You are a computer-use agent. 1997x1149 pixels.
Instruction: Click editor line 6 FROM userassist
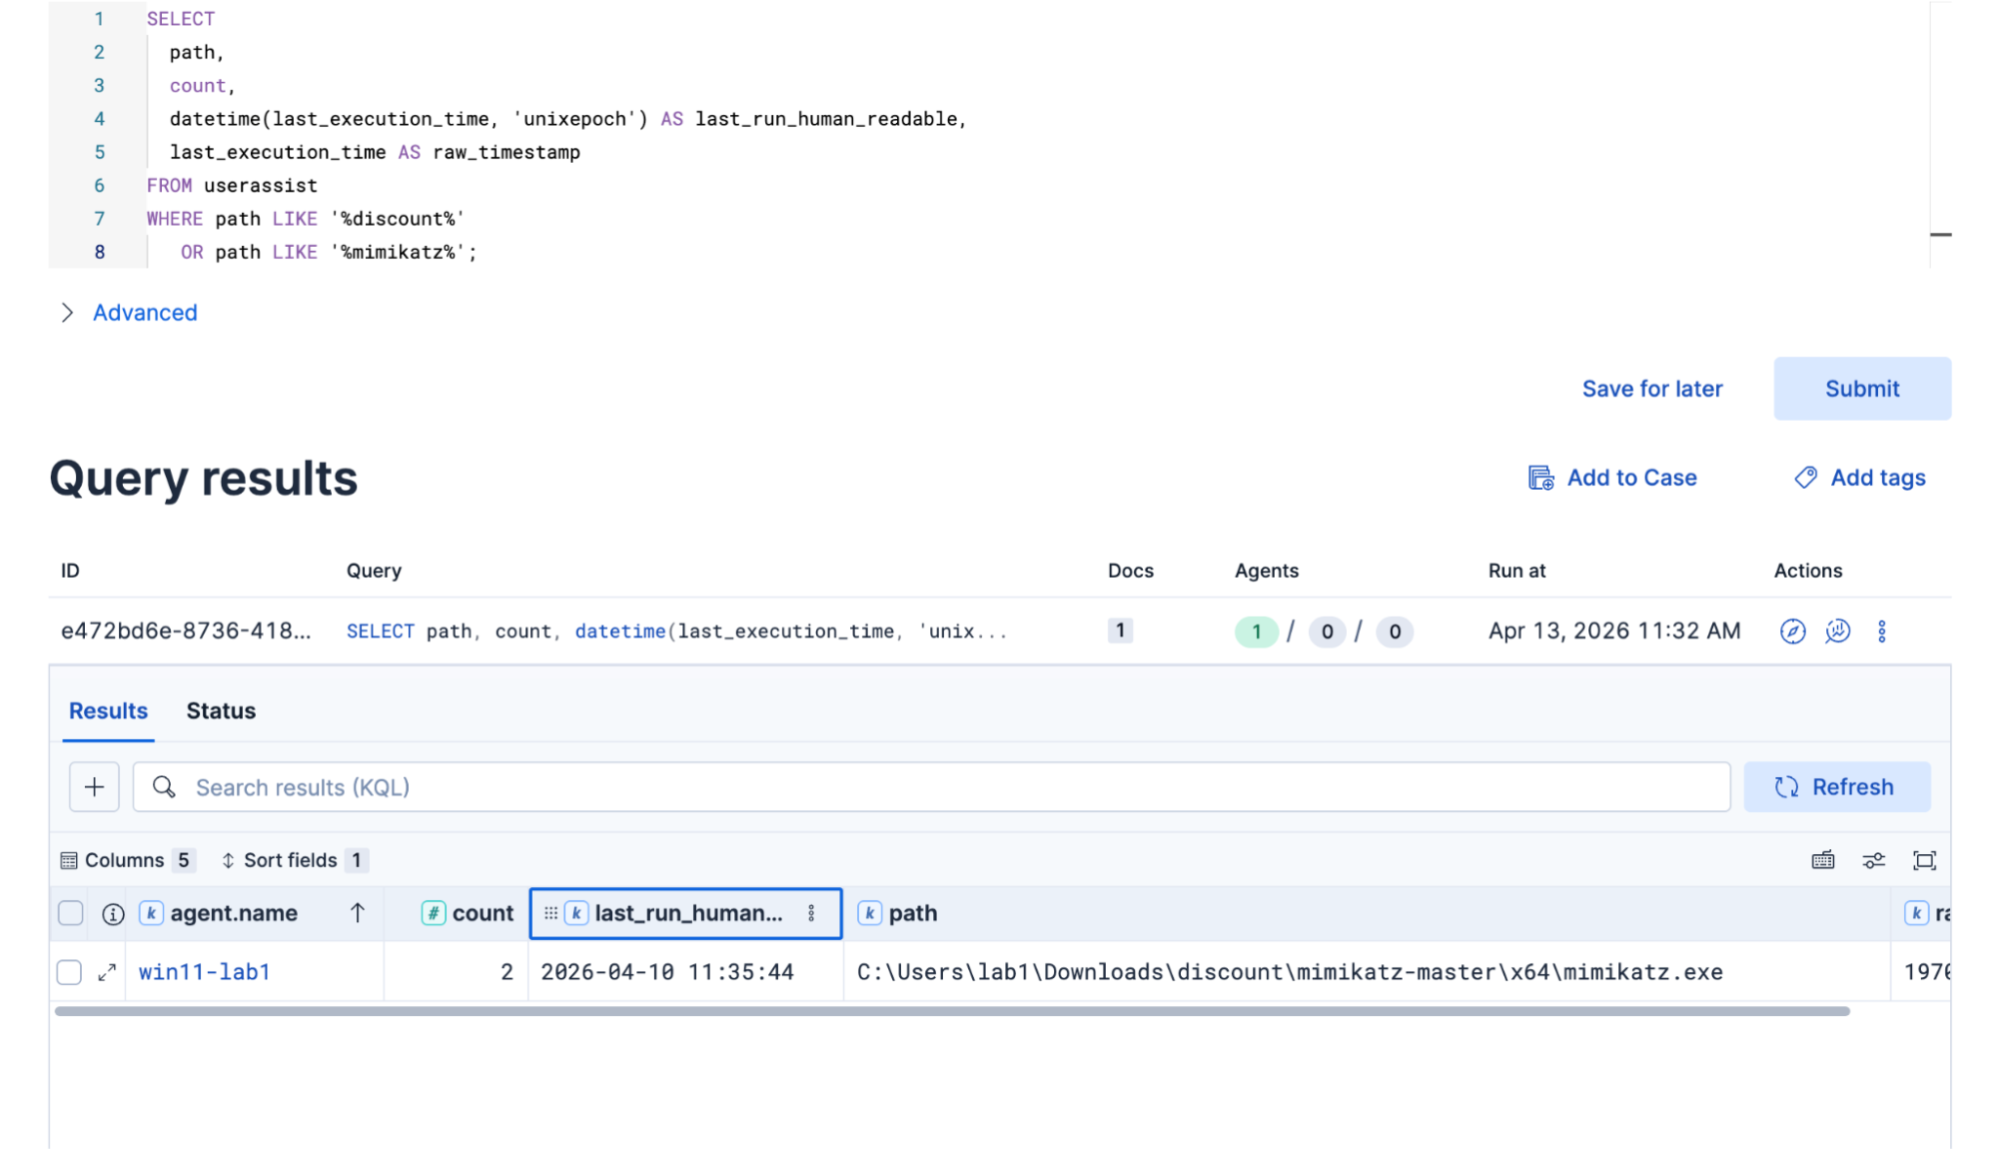[232, 186]
